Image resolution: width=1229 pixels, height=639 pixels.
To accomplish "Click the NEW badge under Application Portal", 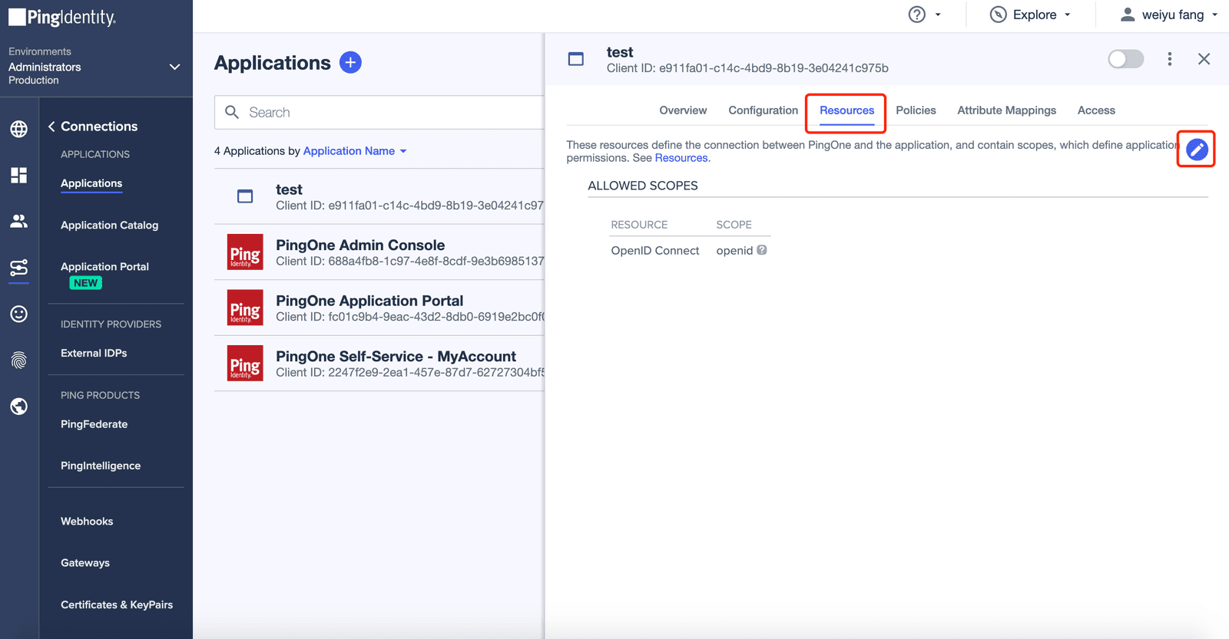I will tap(86, 283).
